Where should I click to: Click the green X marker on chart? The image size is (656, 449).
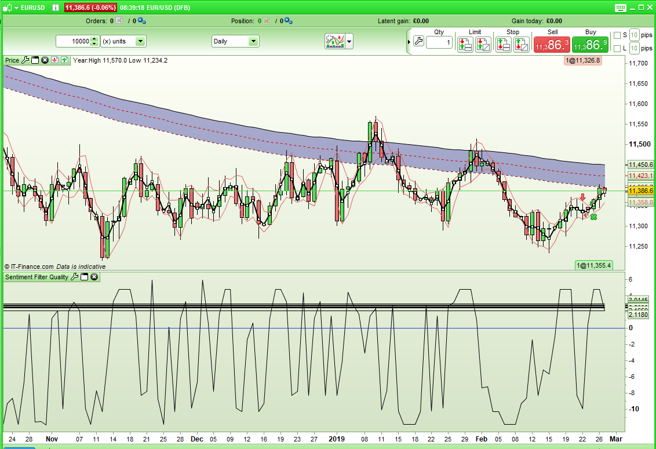pos(593,217)
